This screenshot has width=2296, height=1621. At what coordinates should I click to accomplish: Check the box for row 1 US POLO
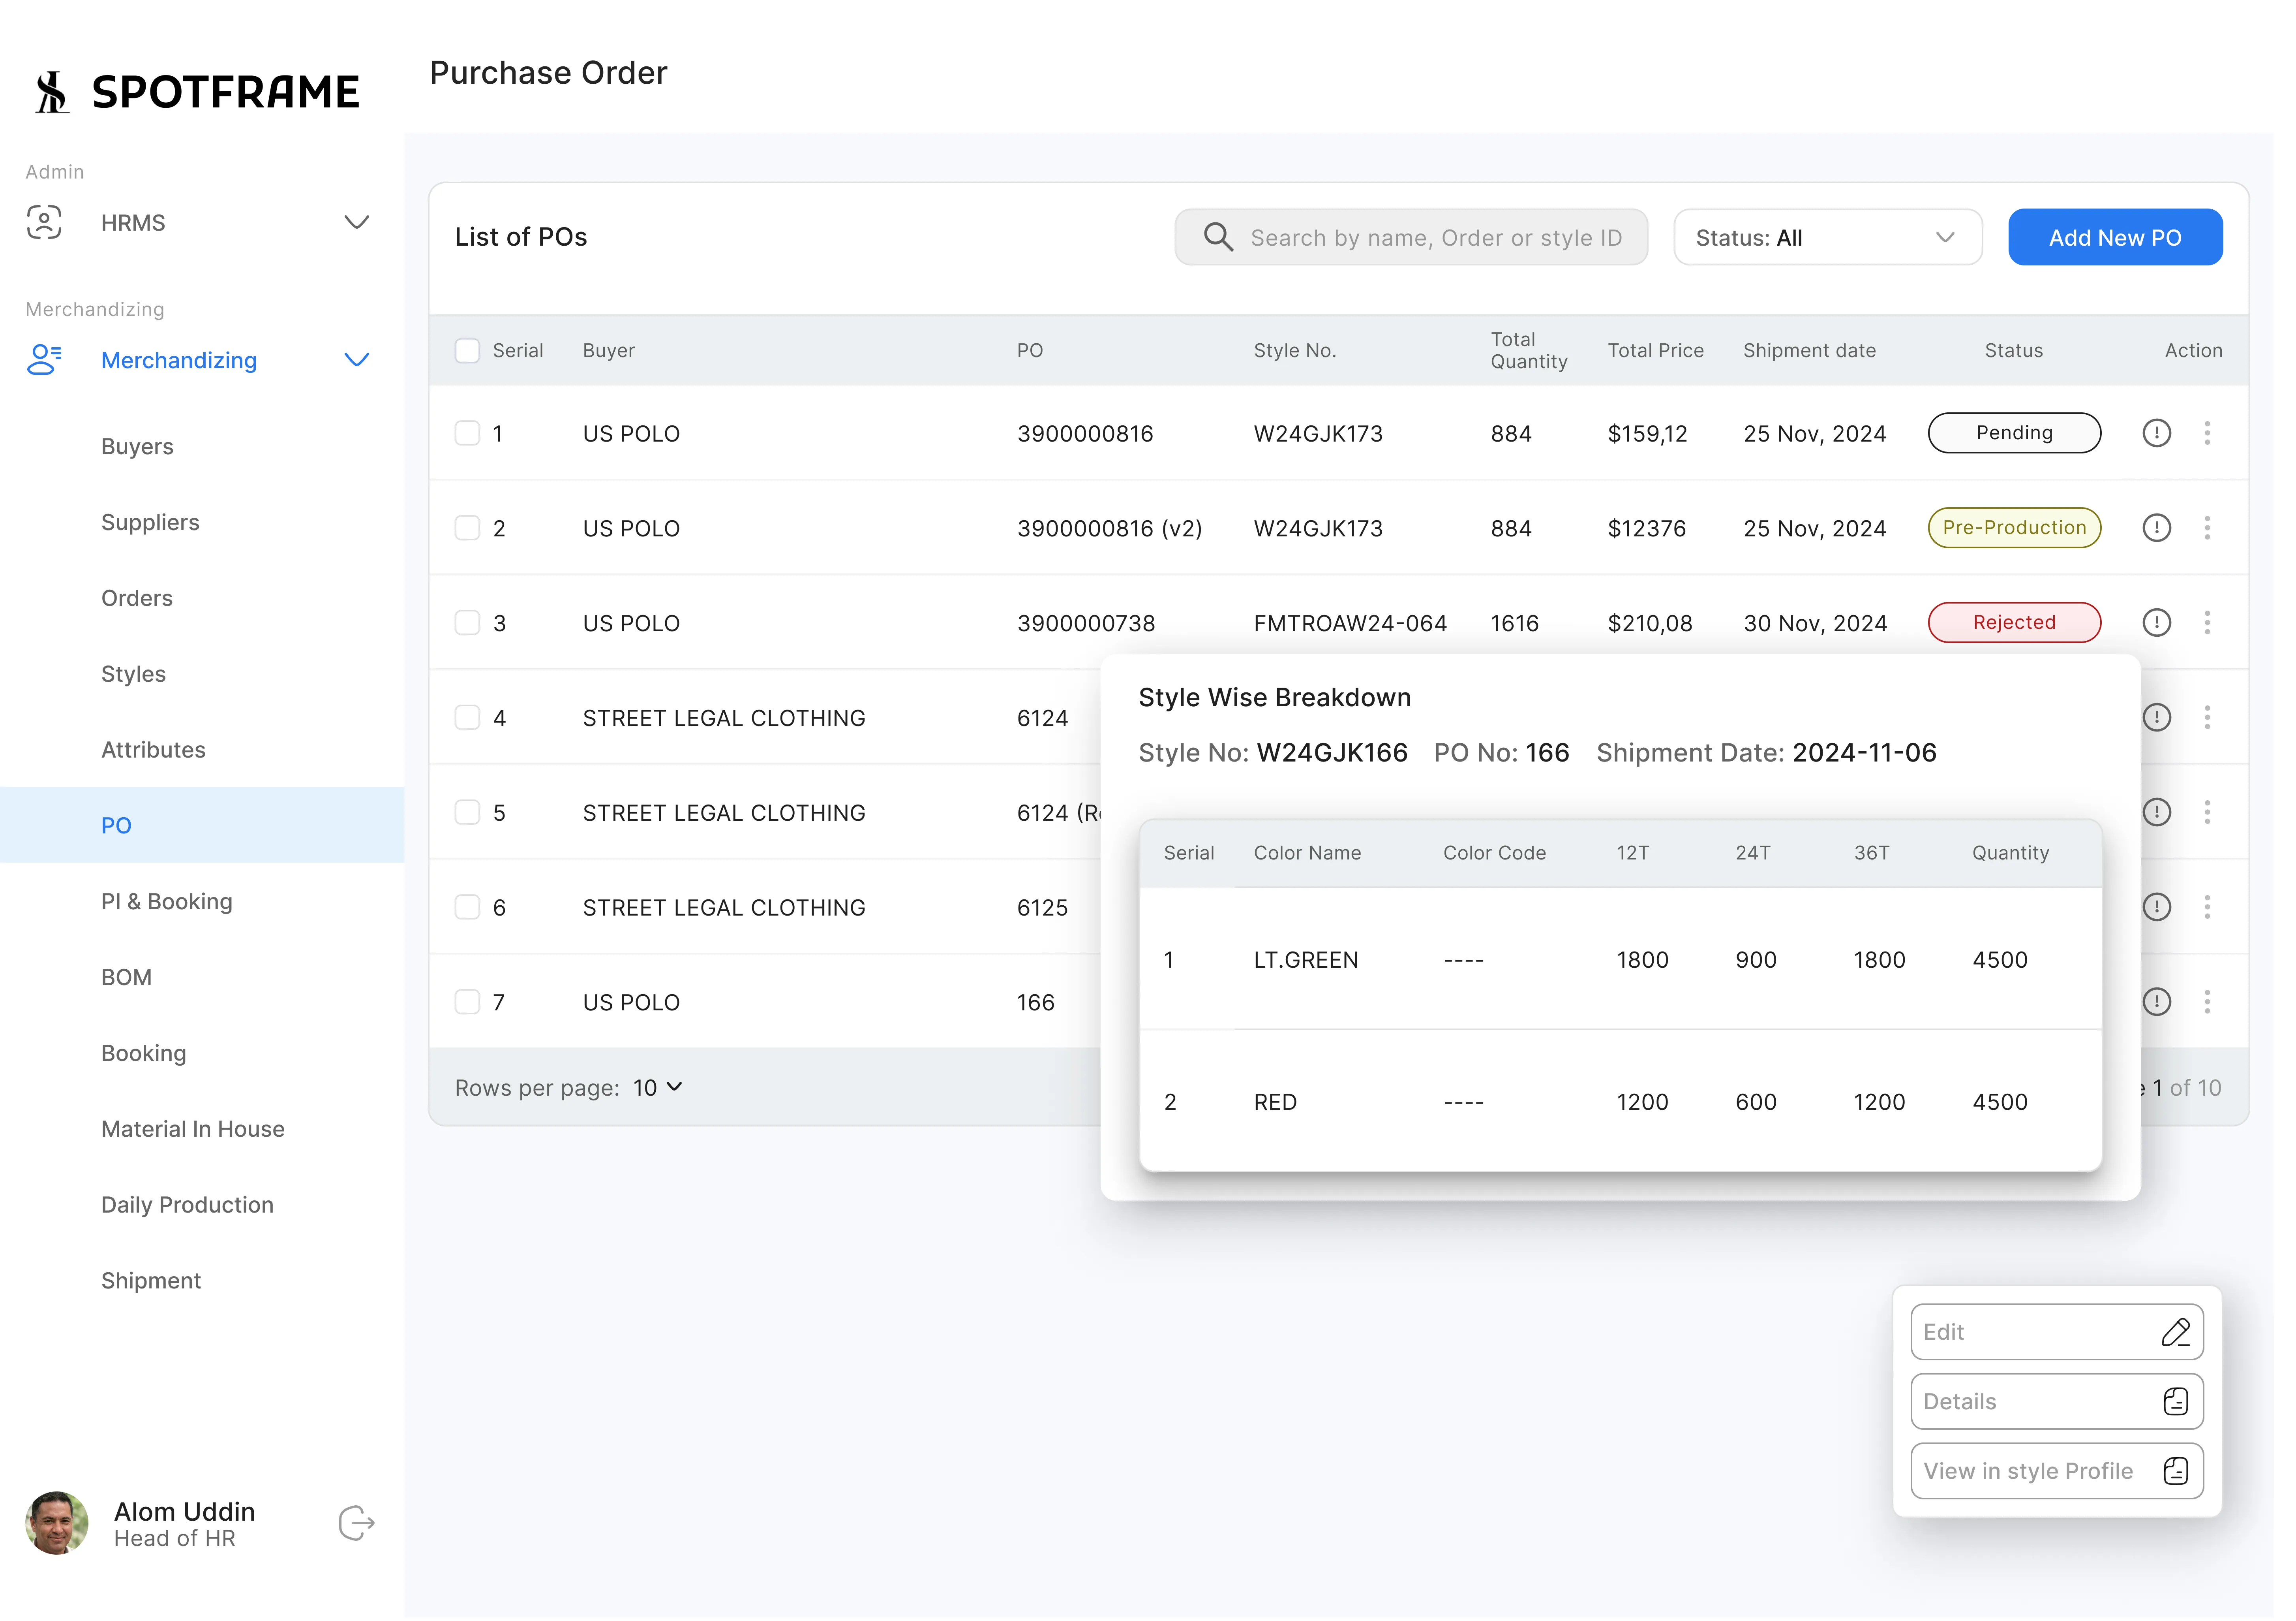coord(467,433)
